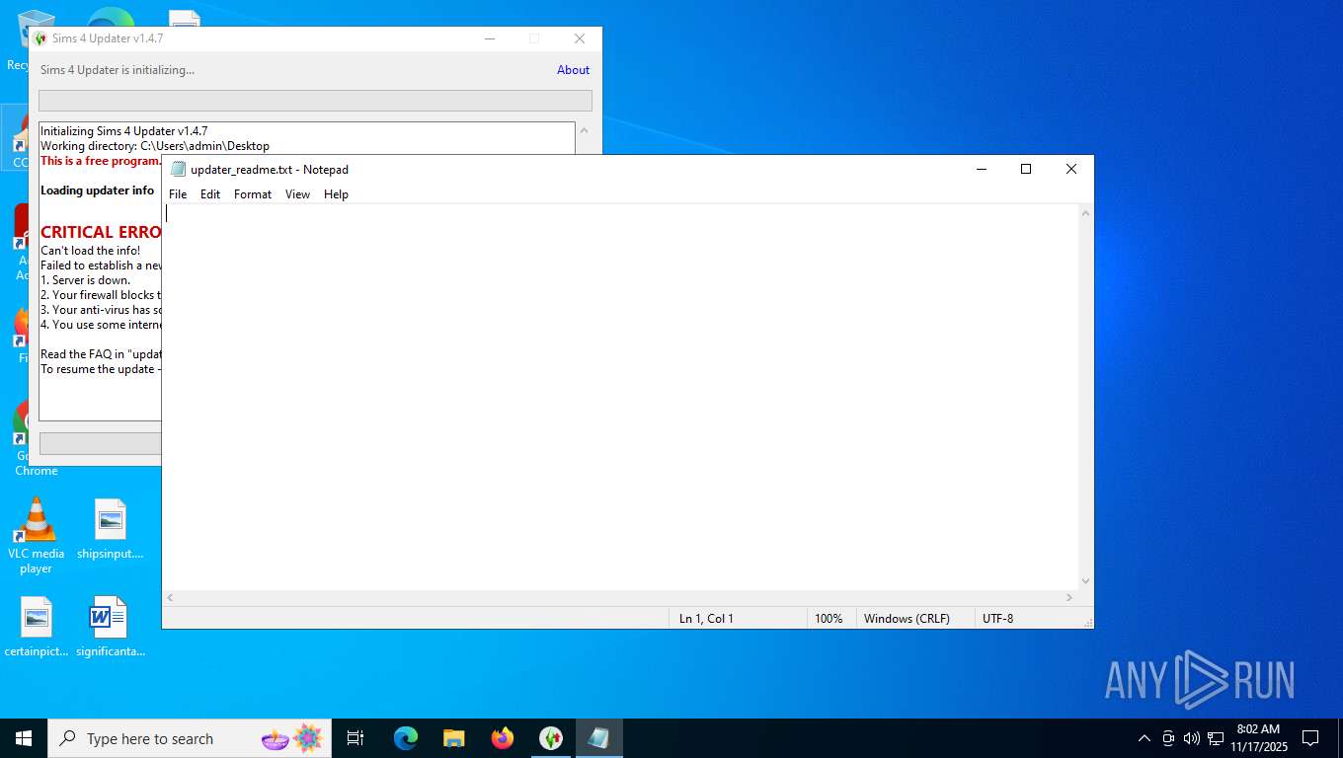Close the updater_readme.txt Notepad window
The width and height of the screenshot is (1343, 758).
pyautogui.click(x=1071, y=169)
